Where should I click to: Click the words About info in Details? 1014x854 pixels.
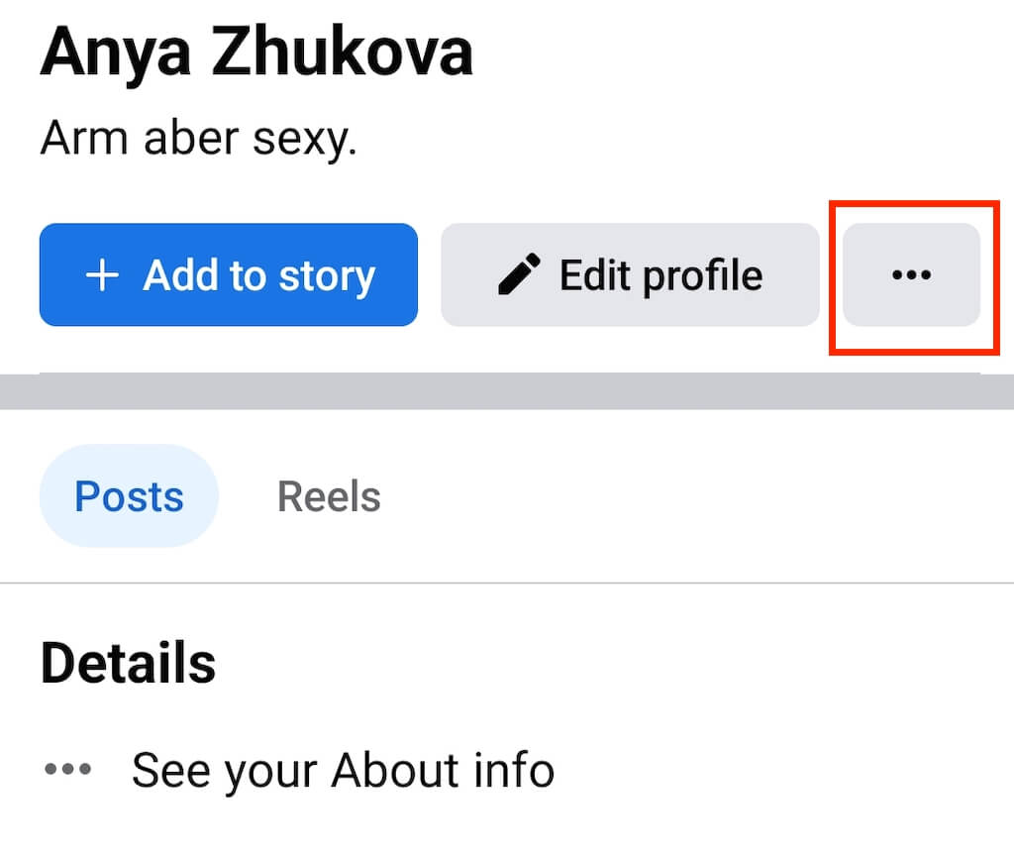coord(443,770)
